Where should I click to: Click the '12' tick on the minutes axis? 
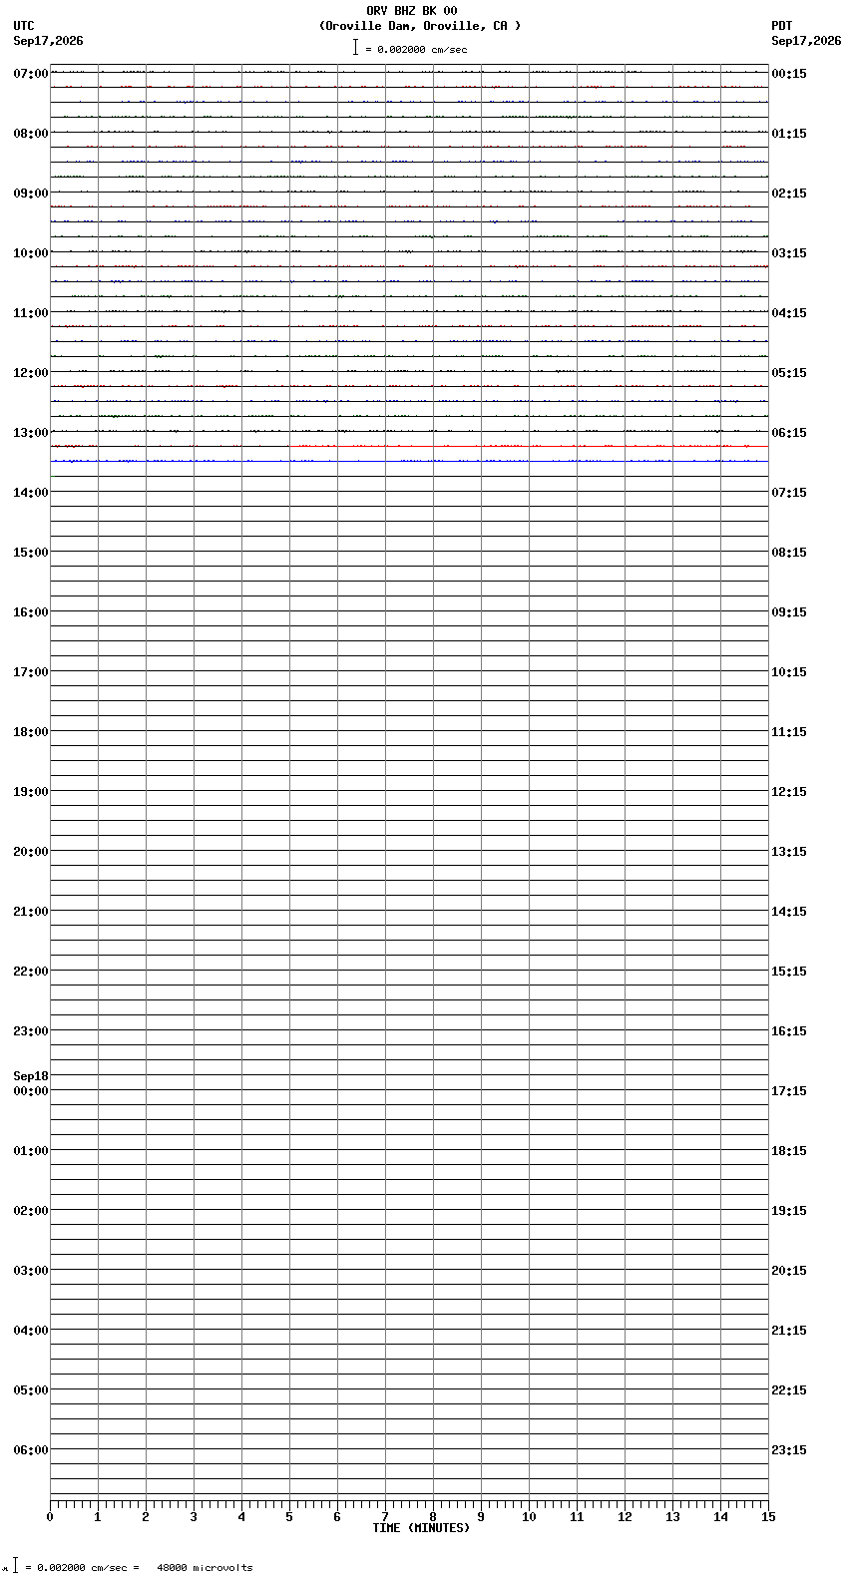click(x=625, y=1517)
